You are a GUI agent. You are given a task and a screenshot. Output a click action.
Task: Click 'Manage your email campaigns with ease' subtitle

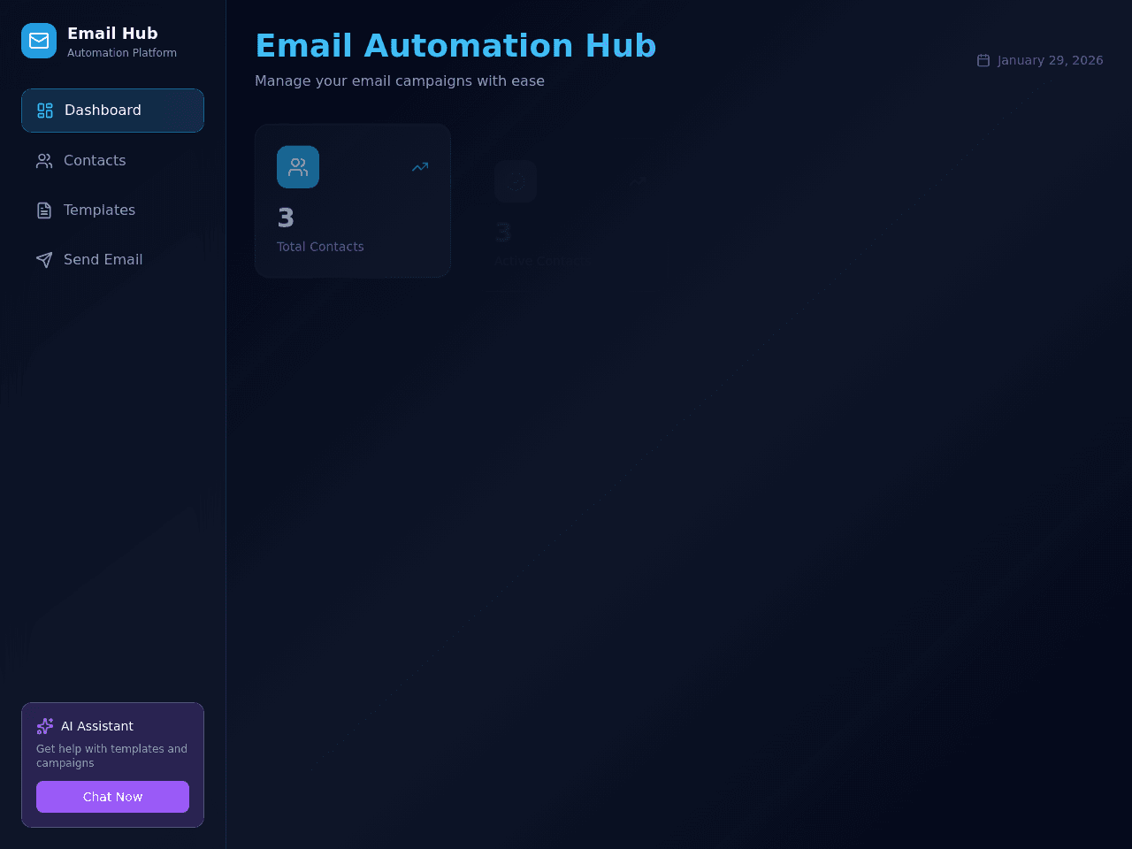click(x=400, y=81)
